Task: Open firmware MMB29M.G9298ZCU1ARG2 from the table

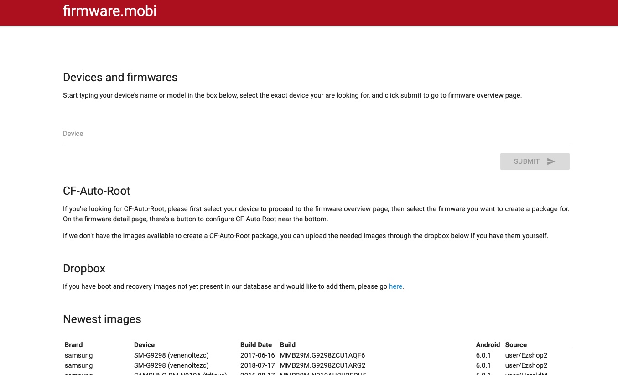Action: coord(322,365)
